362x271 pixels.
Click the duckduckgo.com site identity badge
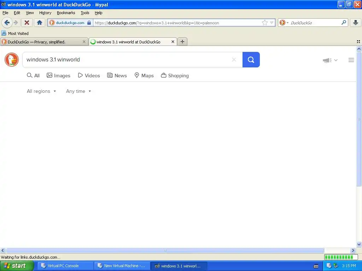(70, 23)
